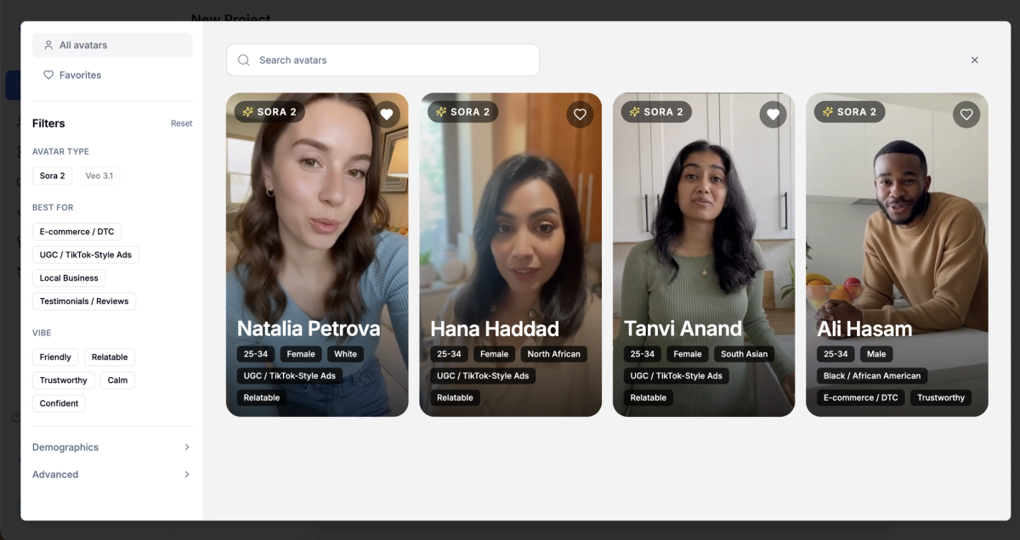Click 25-34 tag on Natalia Petrova card

tap(256, 354)
